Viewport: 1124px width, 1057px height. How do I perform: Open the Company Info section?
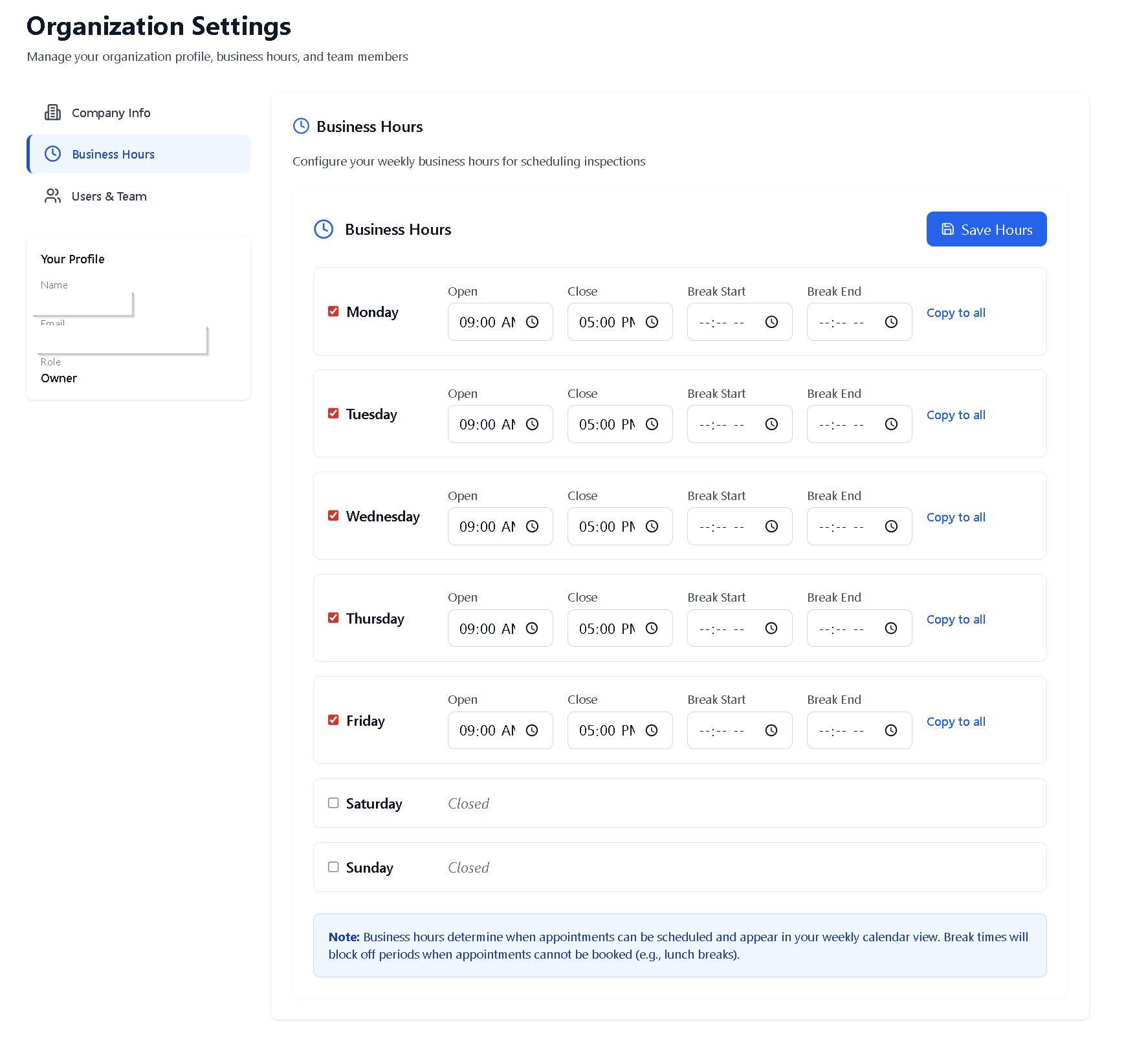(138, 113)
